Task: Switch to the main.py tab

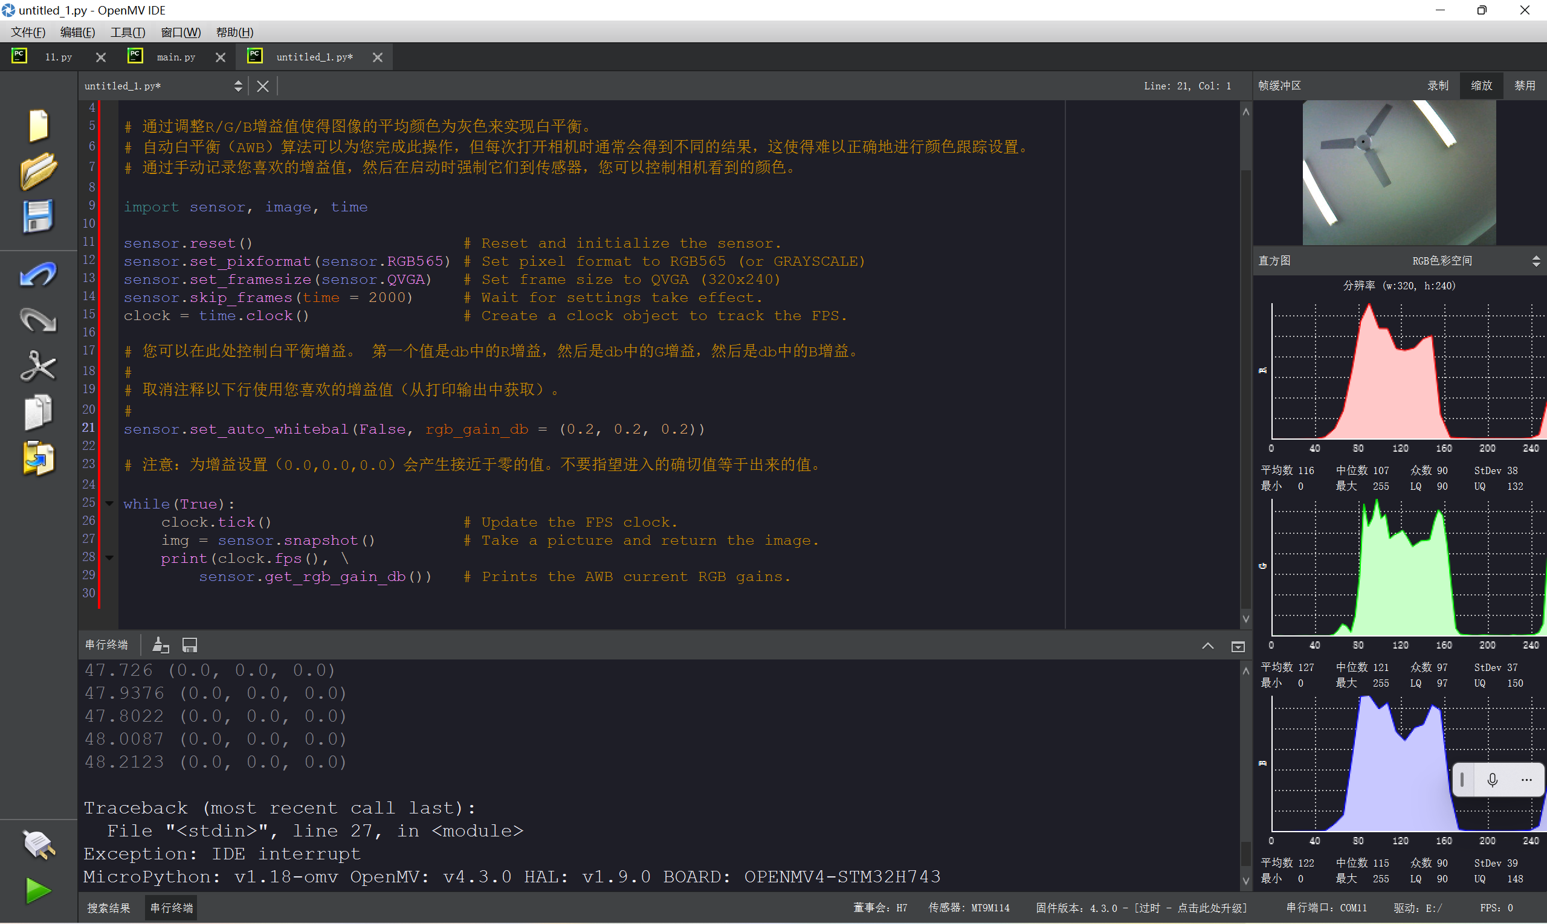Action: [176, 57]
